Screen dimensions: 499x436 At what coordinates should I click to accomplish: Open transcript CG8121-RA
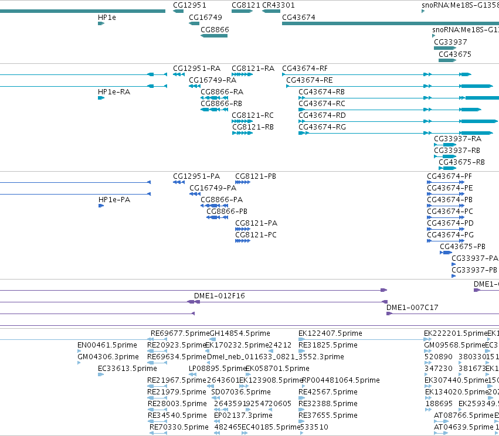pos(253,69)
